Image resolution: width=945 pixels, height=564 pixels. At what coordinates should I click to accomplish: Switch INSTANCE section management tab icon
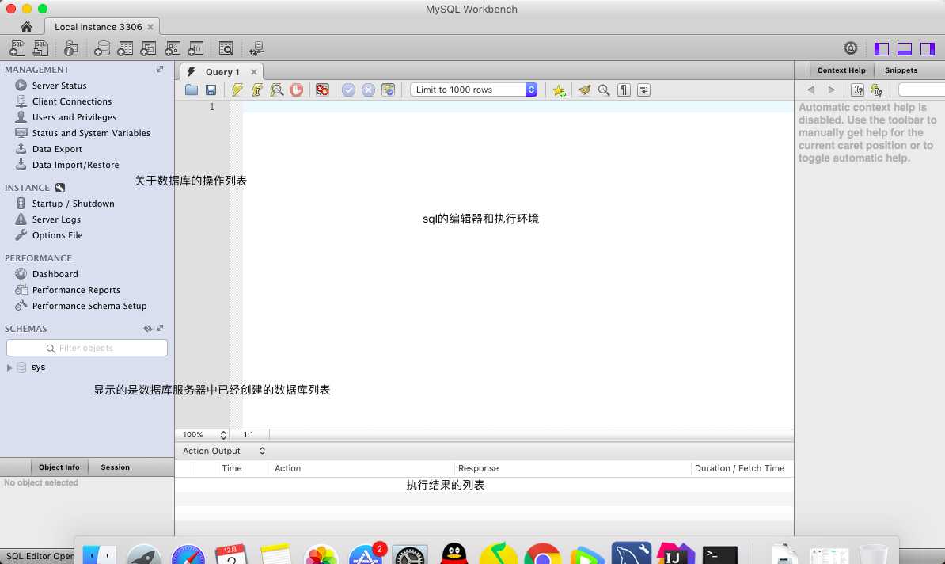60,188
